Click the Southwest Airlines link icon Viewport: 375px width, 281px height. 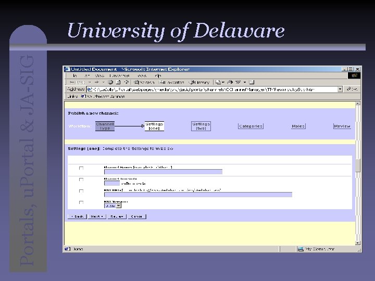[x=83, y=96]
